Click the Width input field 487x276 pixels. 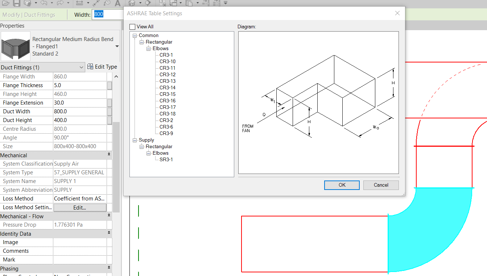[x=103, y=15]
